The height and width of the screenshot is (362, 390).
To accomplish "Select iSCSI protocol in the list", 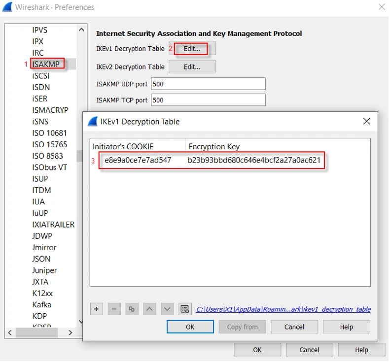I will coord(41,76).
